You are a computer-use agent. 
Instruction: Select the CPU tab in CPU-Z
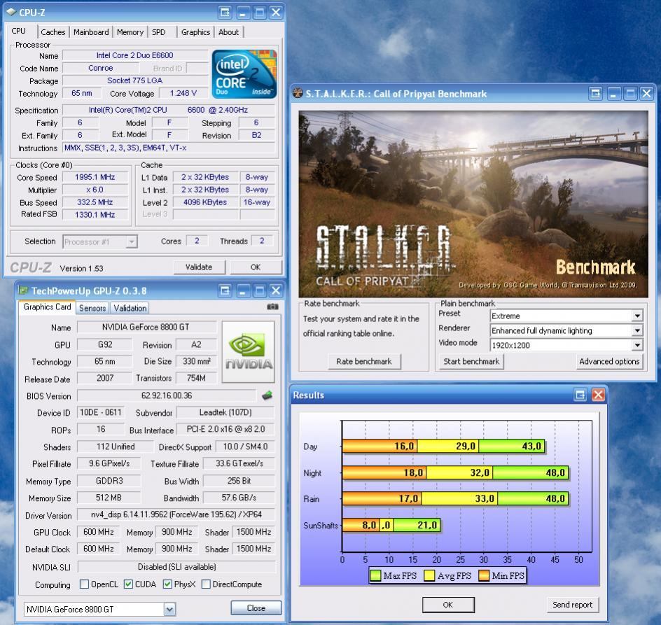coord(19,31)
